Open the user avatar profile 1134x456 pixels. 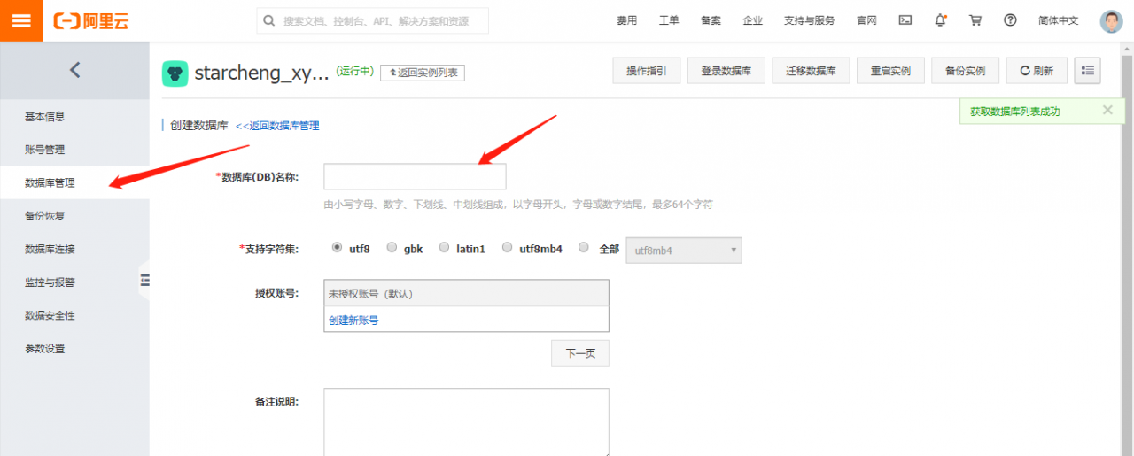click(1110, 21)
